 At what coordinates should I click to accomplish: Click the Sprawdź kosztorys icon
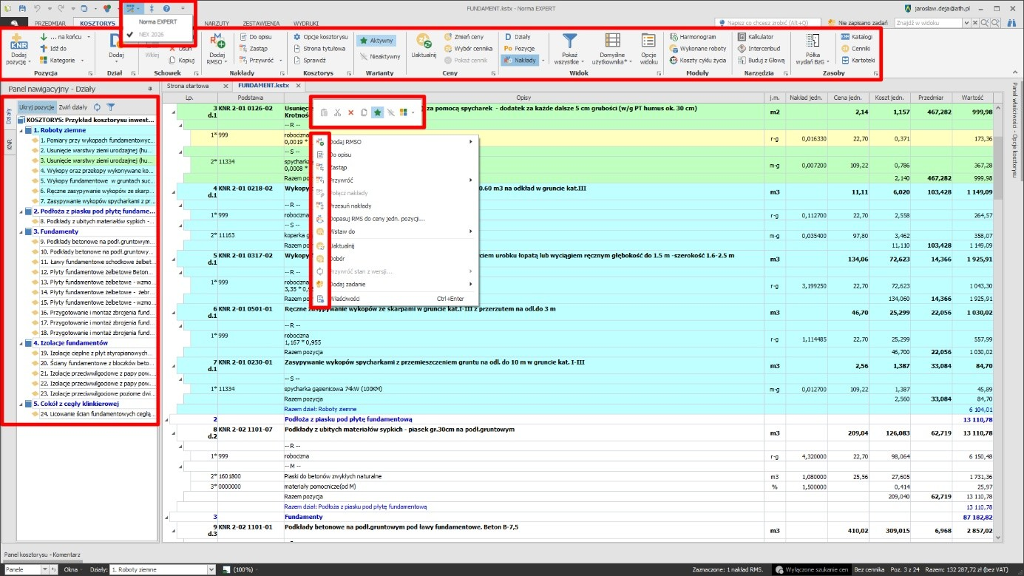[x=298, y=61]
